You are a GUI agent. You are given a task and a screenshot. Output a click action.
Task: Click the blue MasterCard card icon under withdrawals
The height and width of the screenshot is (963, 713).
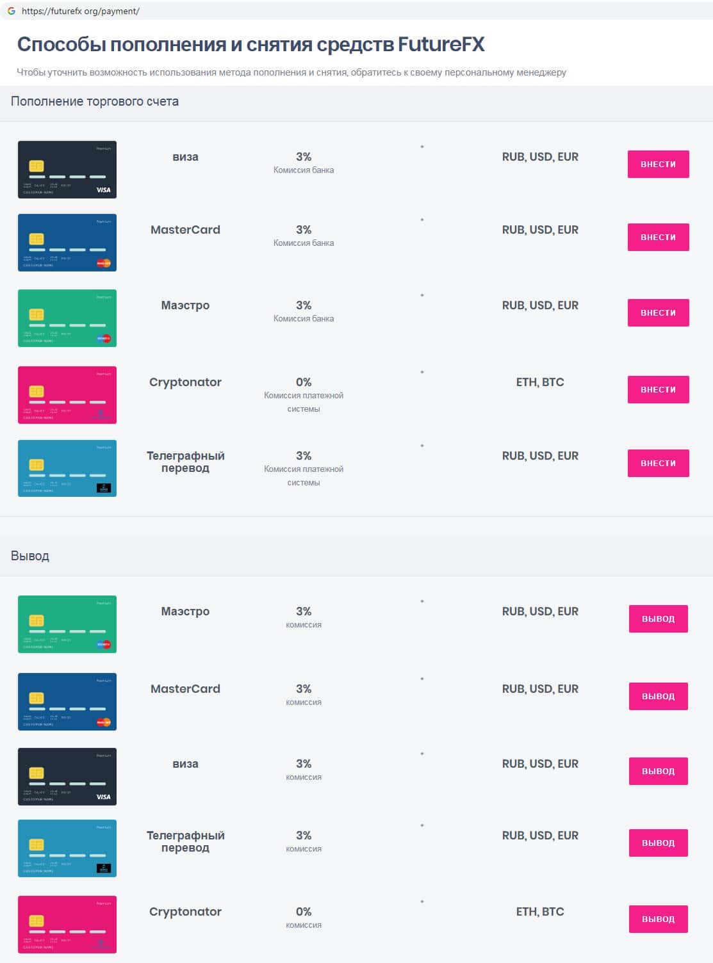click(67, 702)
